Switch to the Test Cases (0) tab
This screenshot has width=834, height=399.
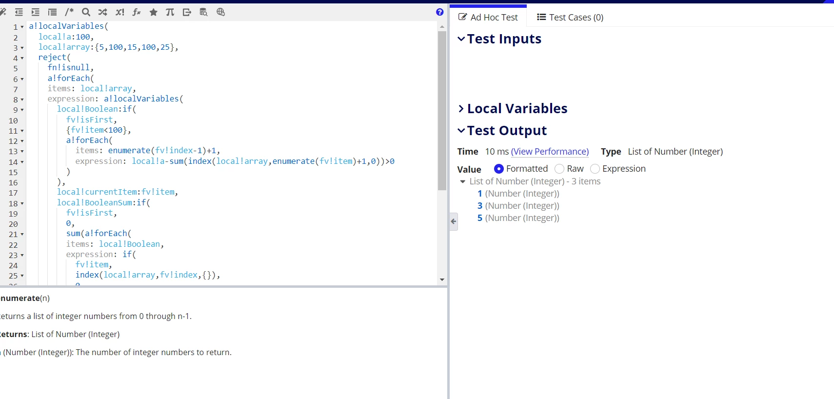(570, 17)
